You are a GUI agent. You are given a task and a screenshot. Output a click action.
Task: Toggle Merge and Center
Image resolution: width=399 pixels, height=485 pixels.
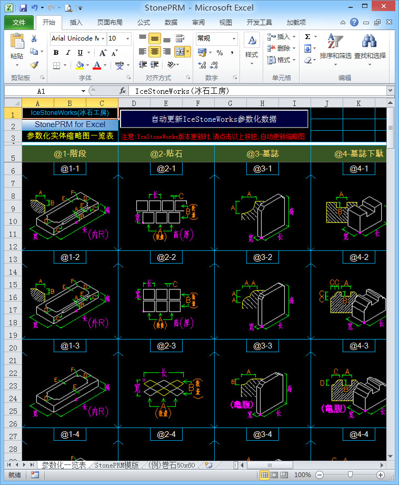tap(179, 52)
